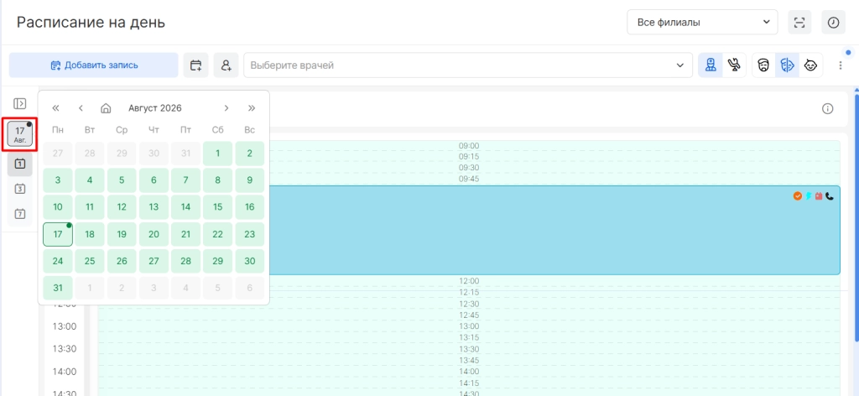Screen dimensions: 859x396
Task: Click the home icon in the calendar header
Action: [107, 108]
